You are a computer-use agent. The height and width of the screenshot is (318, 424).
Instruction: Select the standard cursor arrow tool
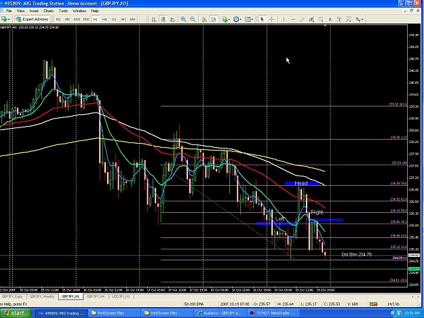(262, 19)
